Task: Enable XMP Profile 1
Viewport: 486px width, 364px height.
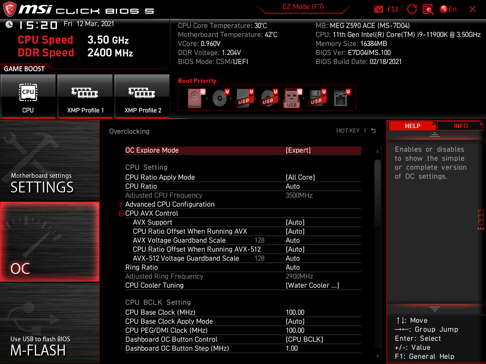Action: [85, 96]
